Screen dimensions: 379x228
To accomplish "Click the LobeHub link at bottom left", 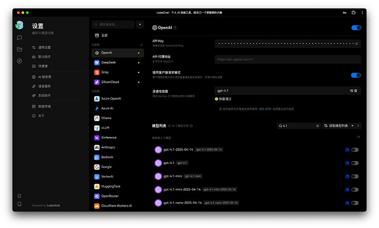I will coord(53,206).
